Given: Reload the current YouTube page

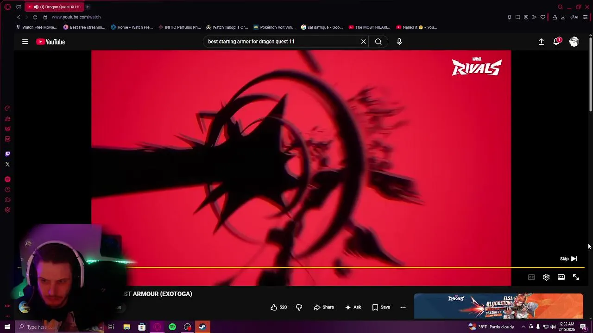Looking at the screenshot, I should [35, 17].
